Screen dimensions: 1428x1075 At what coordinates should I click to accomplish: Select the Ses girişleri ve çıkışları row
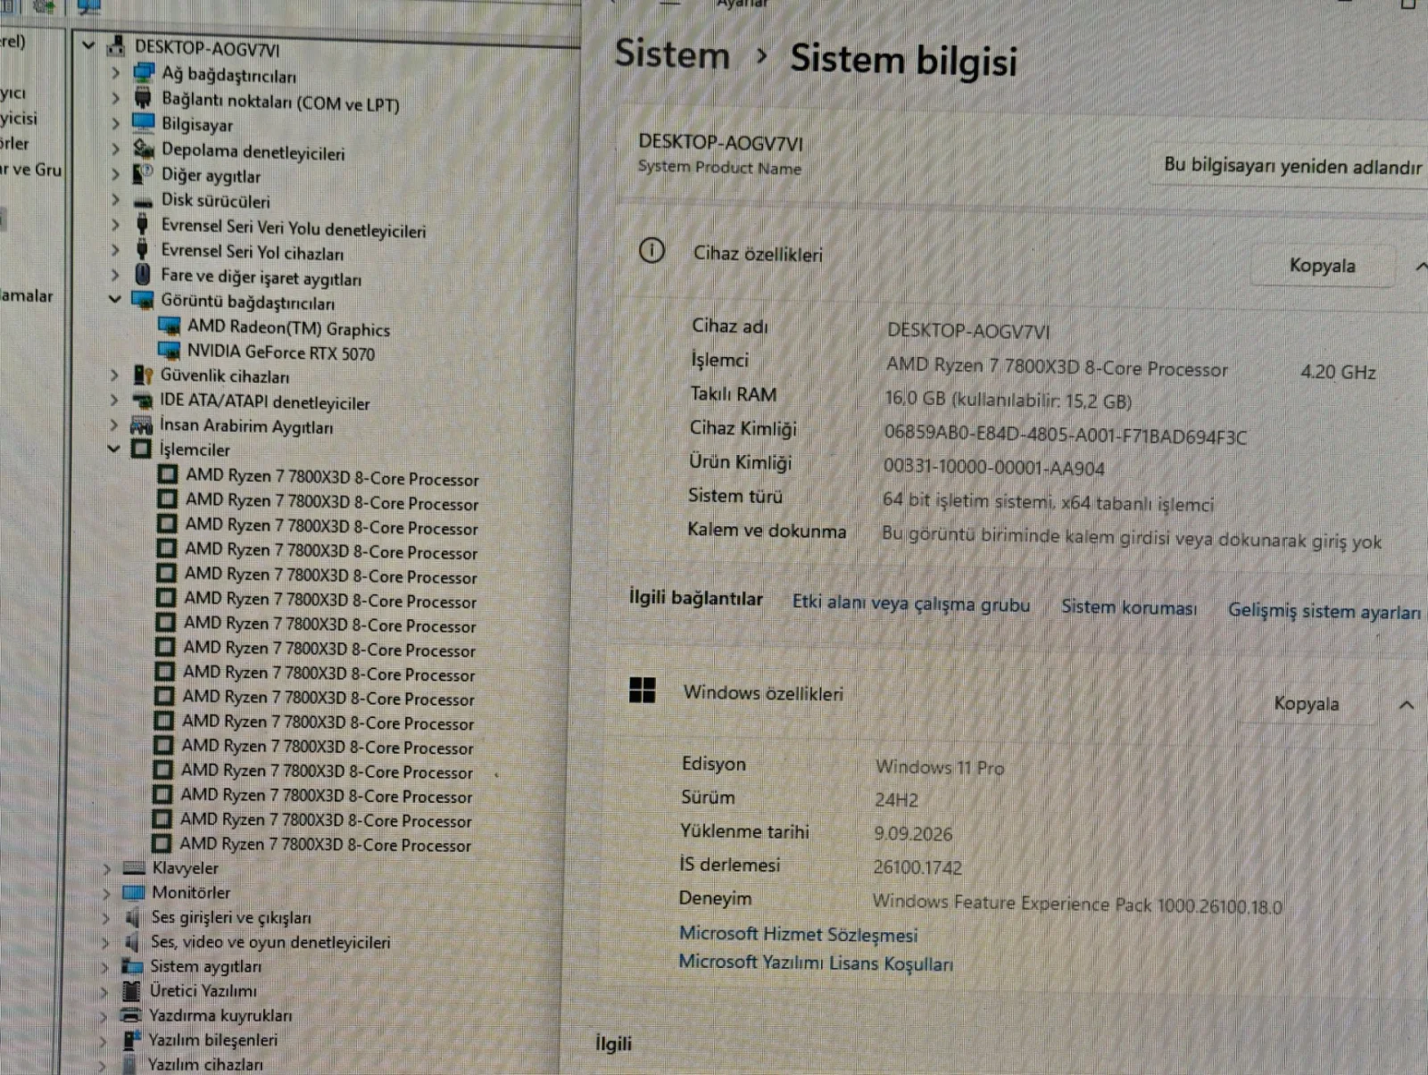click(231, 917)
